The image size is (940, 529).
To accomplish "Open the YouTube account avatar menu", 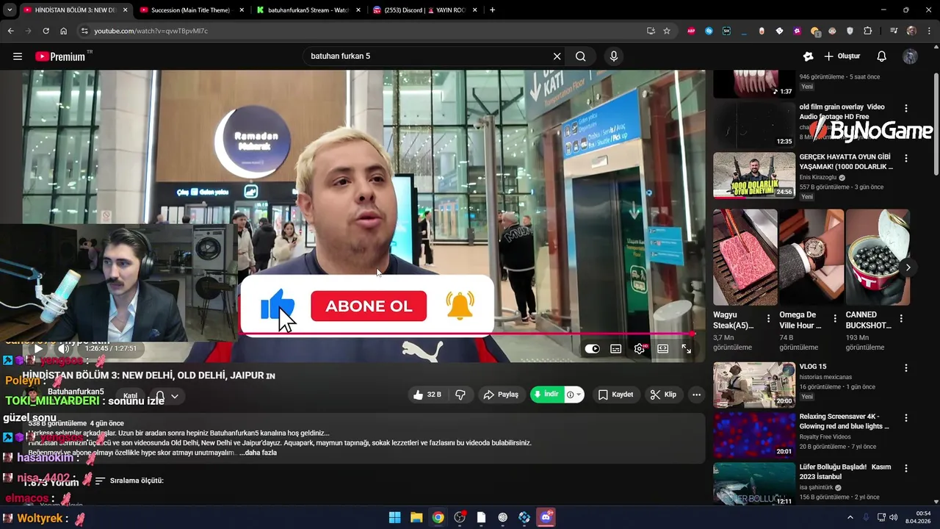I will coord(910,57).
